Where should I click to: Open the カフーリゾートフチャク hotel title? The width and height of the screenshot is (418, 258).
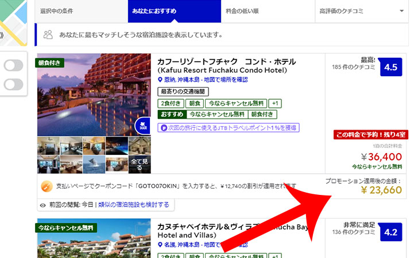pos(226,66)
